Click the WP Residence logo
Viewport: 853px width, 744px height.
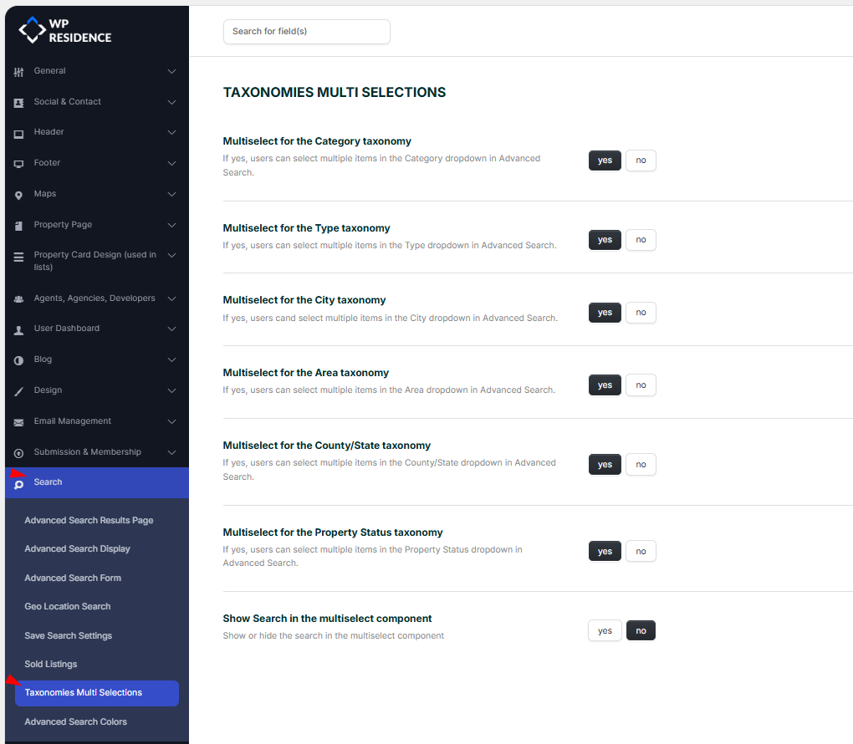(x=65, y=30)
